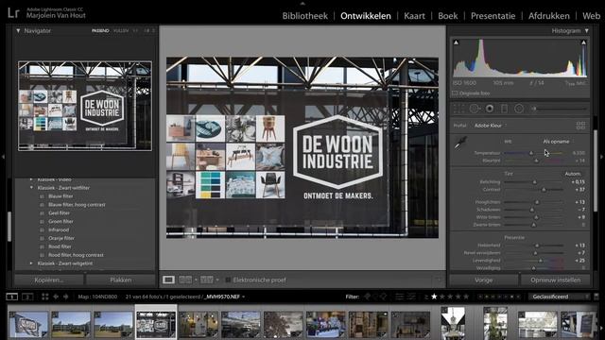605x340 pixels.
Task: Click Autom. tone button
Action: pyautogui.click(x=573, y=174)
